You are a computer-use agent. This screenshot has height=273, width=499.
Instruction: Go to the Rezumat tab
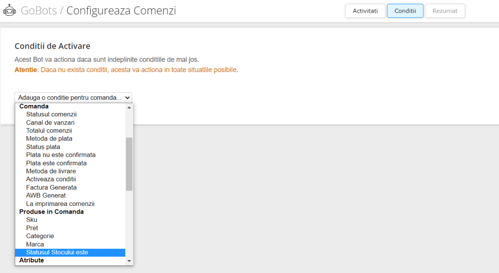click(444, 11)
